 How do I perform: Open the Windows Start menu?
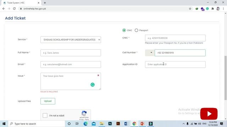[4, 124]
